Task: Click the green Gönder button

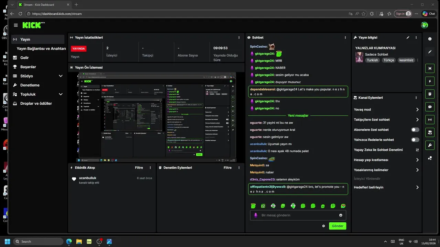Action: tap(338, 226)
